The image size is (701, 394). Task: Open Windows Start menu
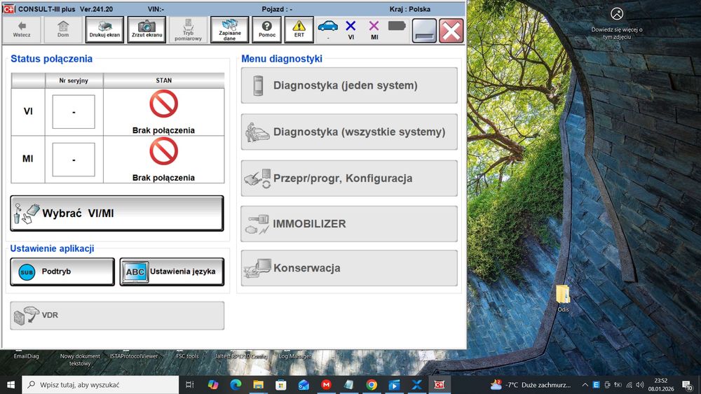(11, 385)
